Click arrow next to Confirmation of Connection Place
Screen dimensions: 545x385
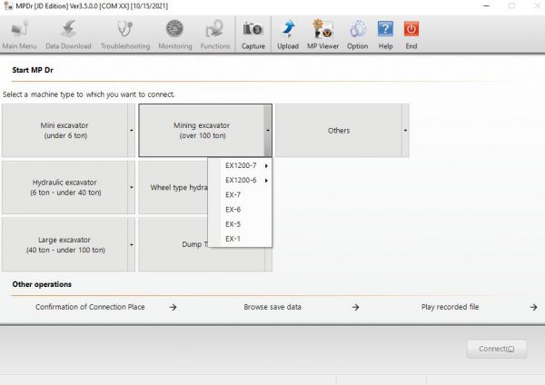173,307
